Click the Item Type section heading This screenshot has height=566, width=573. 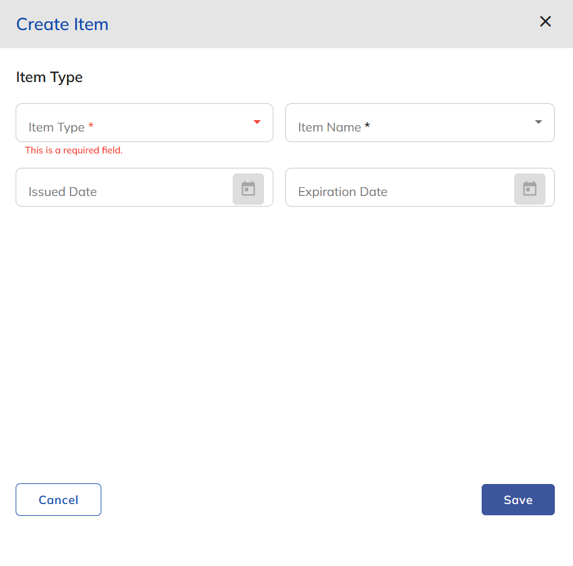pyautogui.click(x=49, y=78)
